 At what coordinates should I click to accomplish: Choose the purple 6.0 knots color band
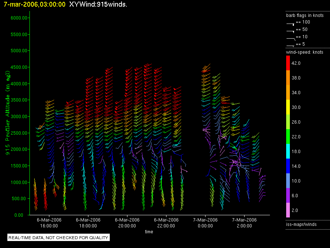(x=288, y=196)
